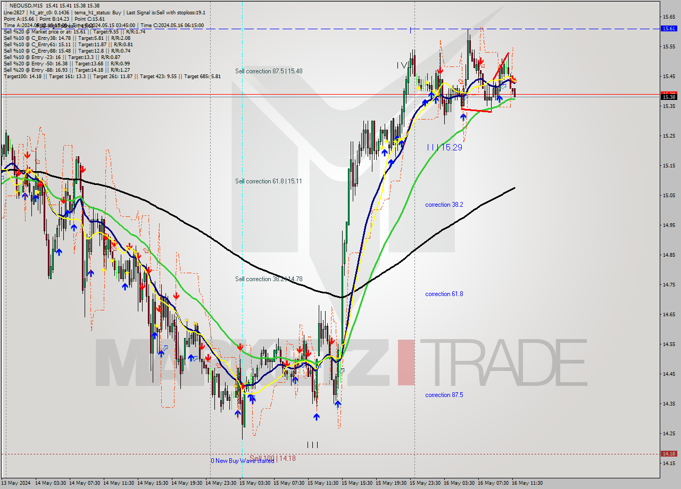
Task: Click the '15 May 11:30' time axis label
Action: click(x=323, y=483)
